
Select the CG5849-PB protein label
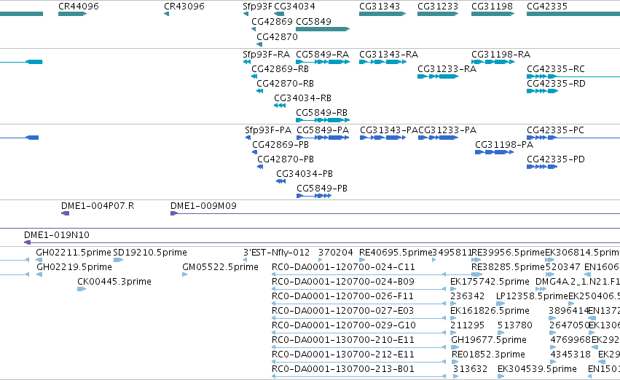click(x=322, y=189)
